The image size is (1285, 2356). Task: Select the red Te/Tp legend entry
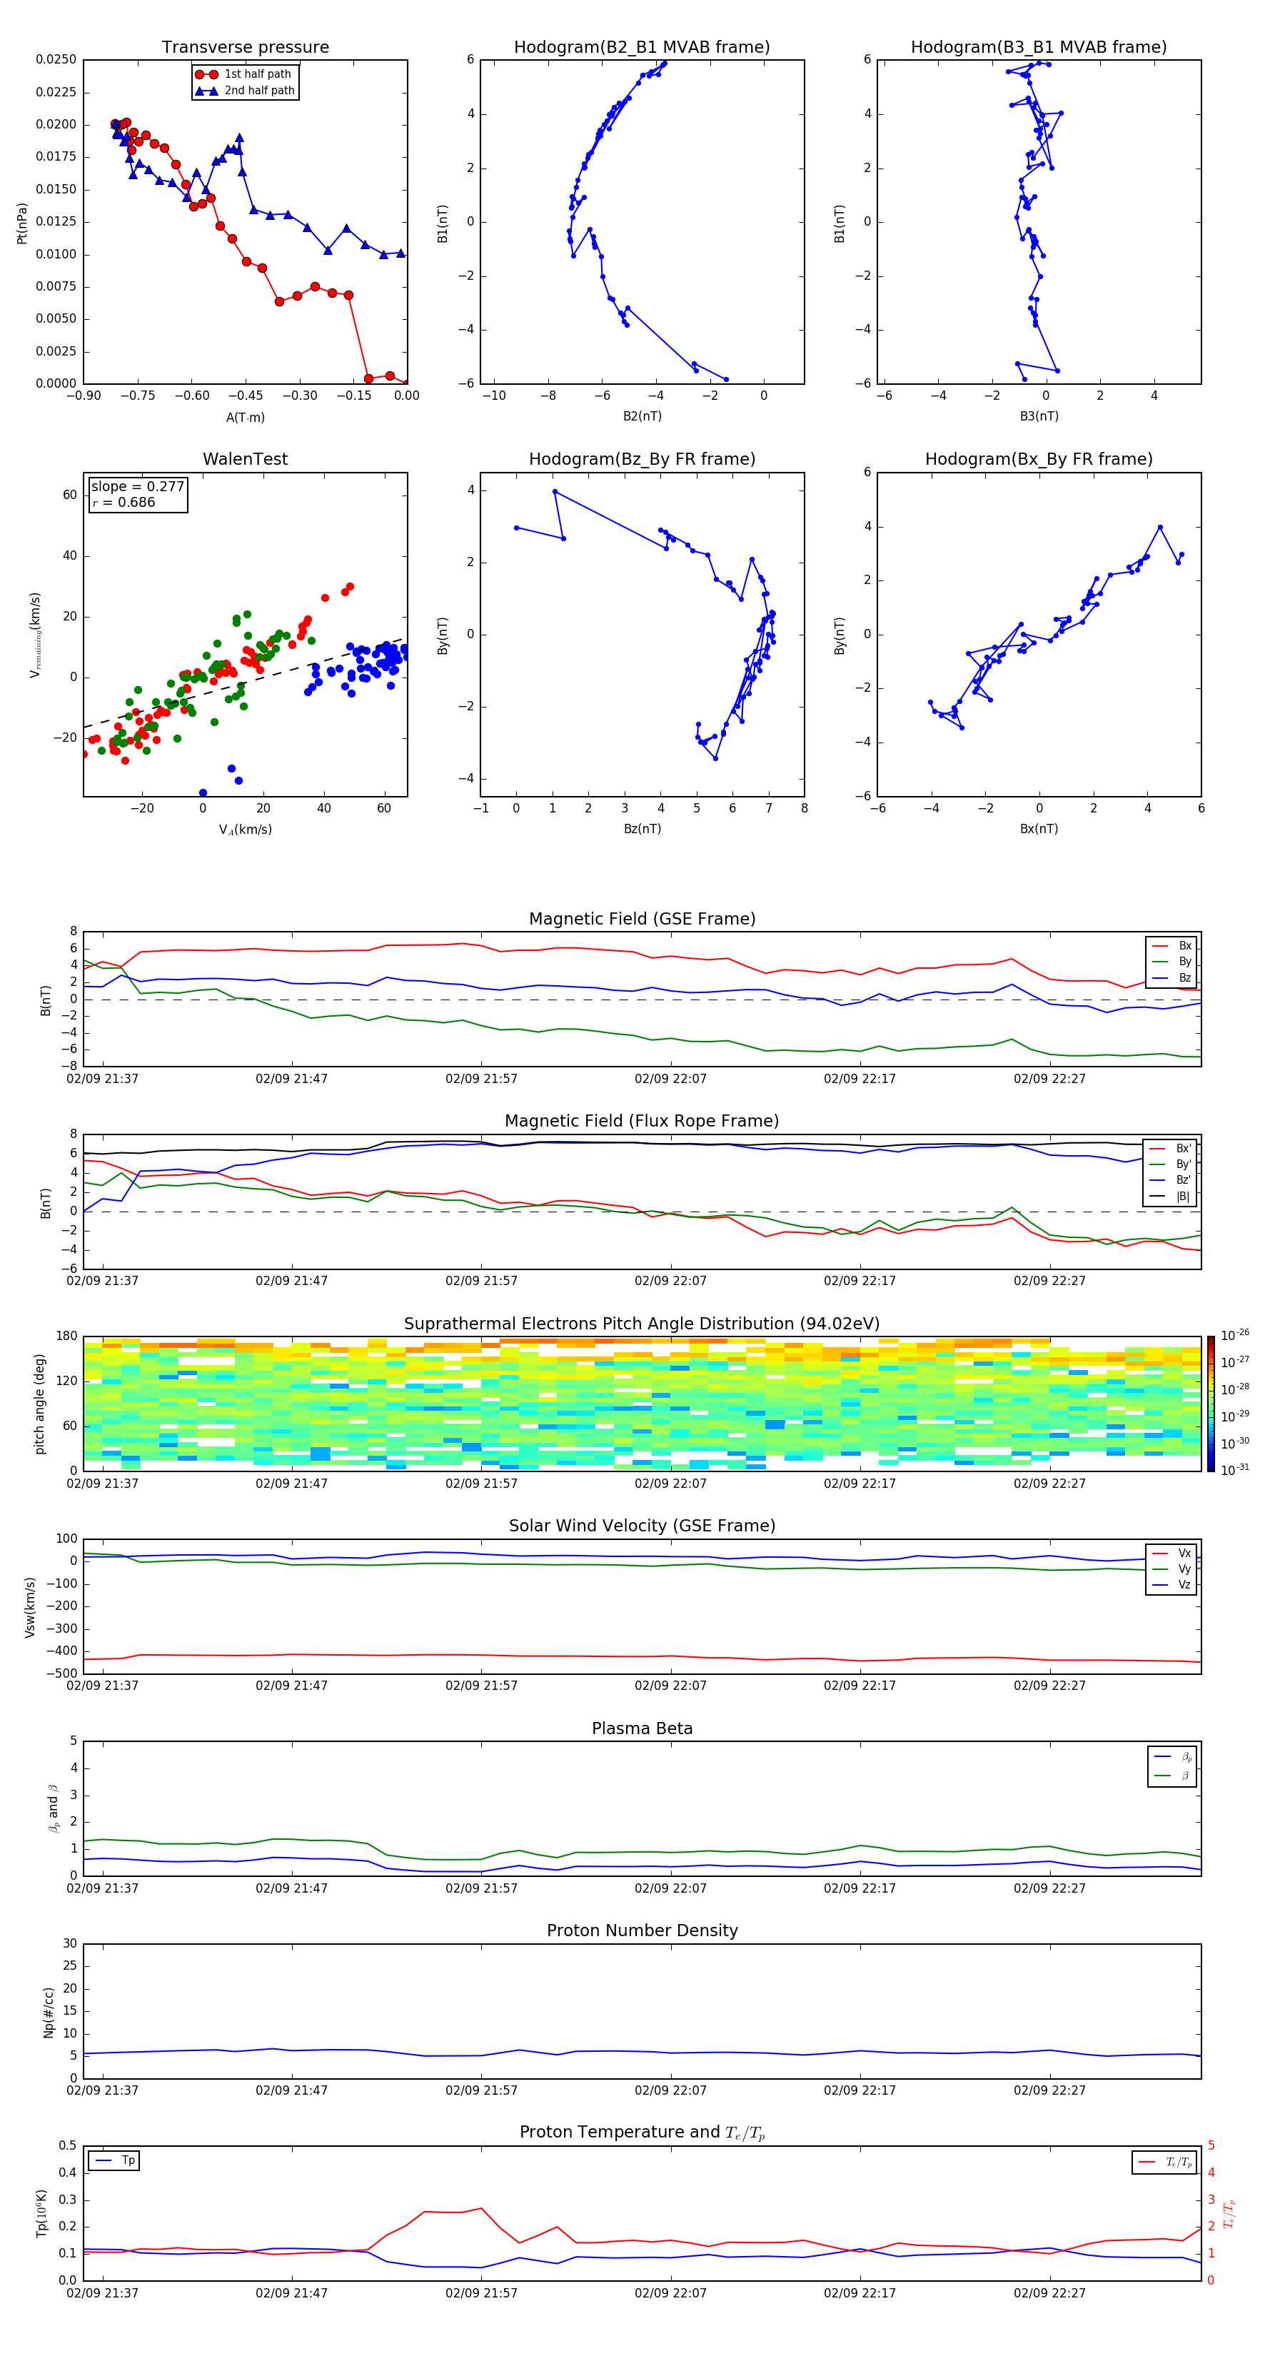[1165, 2162]
